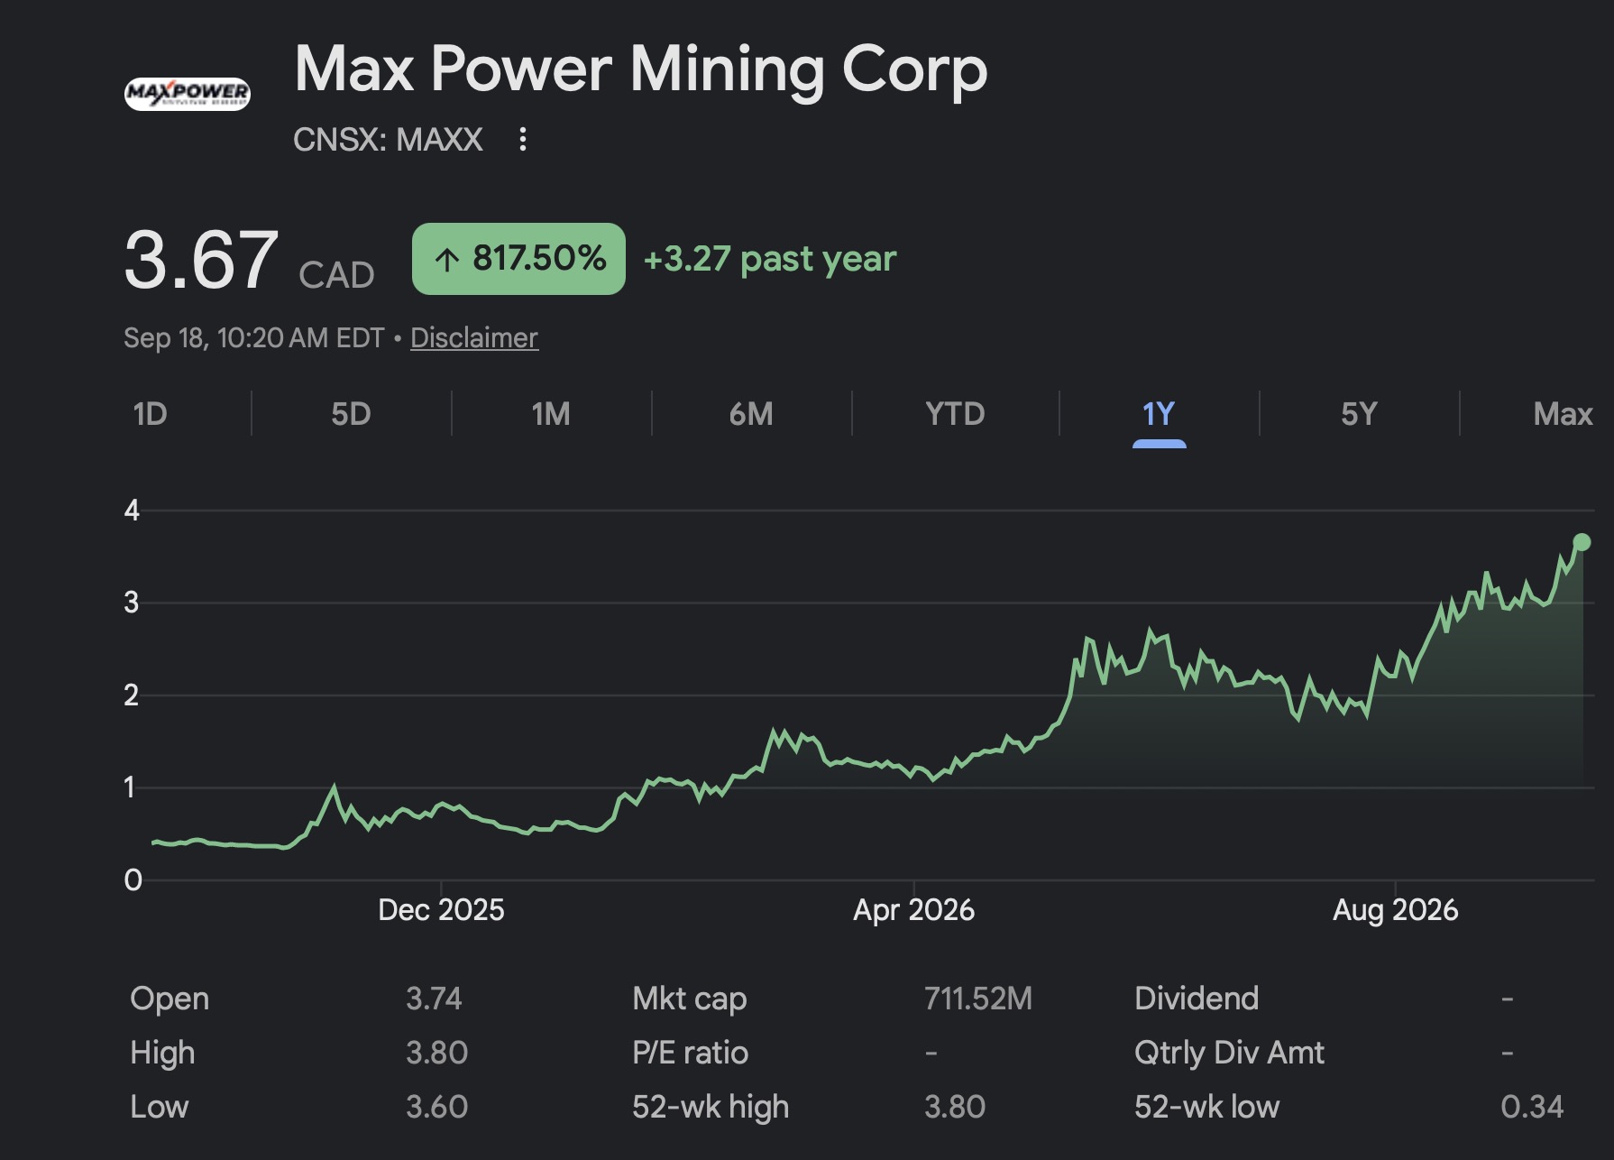Show the Max history range
Image resolution: width=1614 pixels, height=1160 pixels.
pyautogui.click(x=1563, y=414)
